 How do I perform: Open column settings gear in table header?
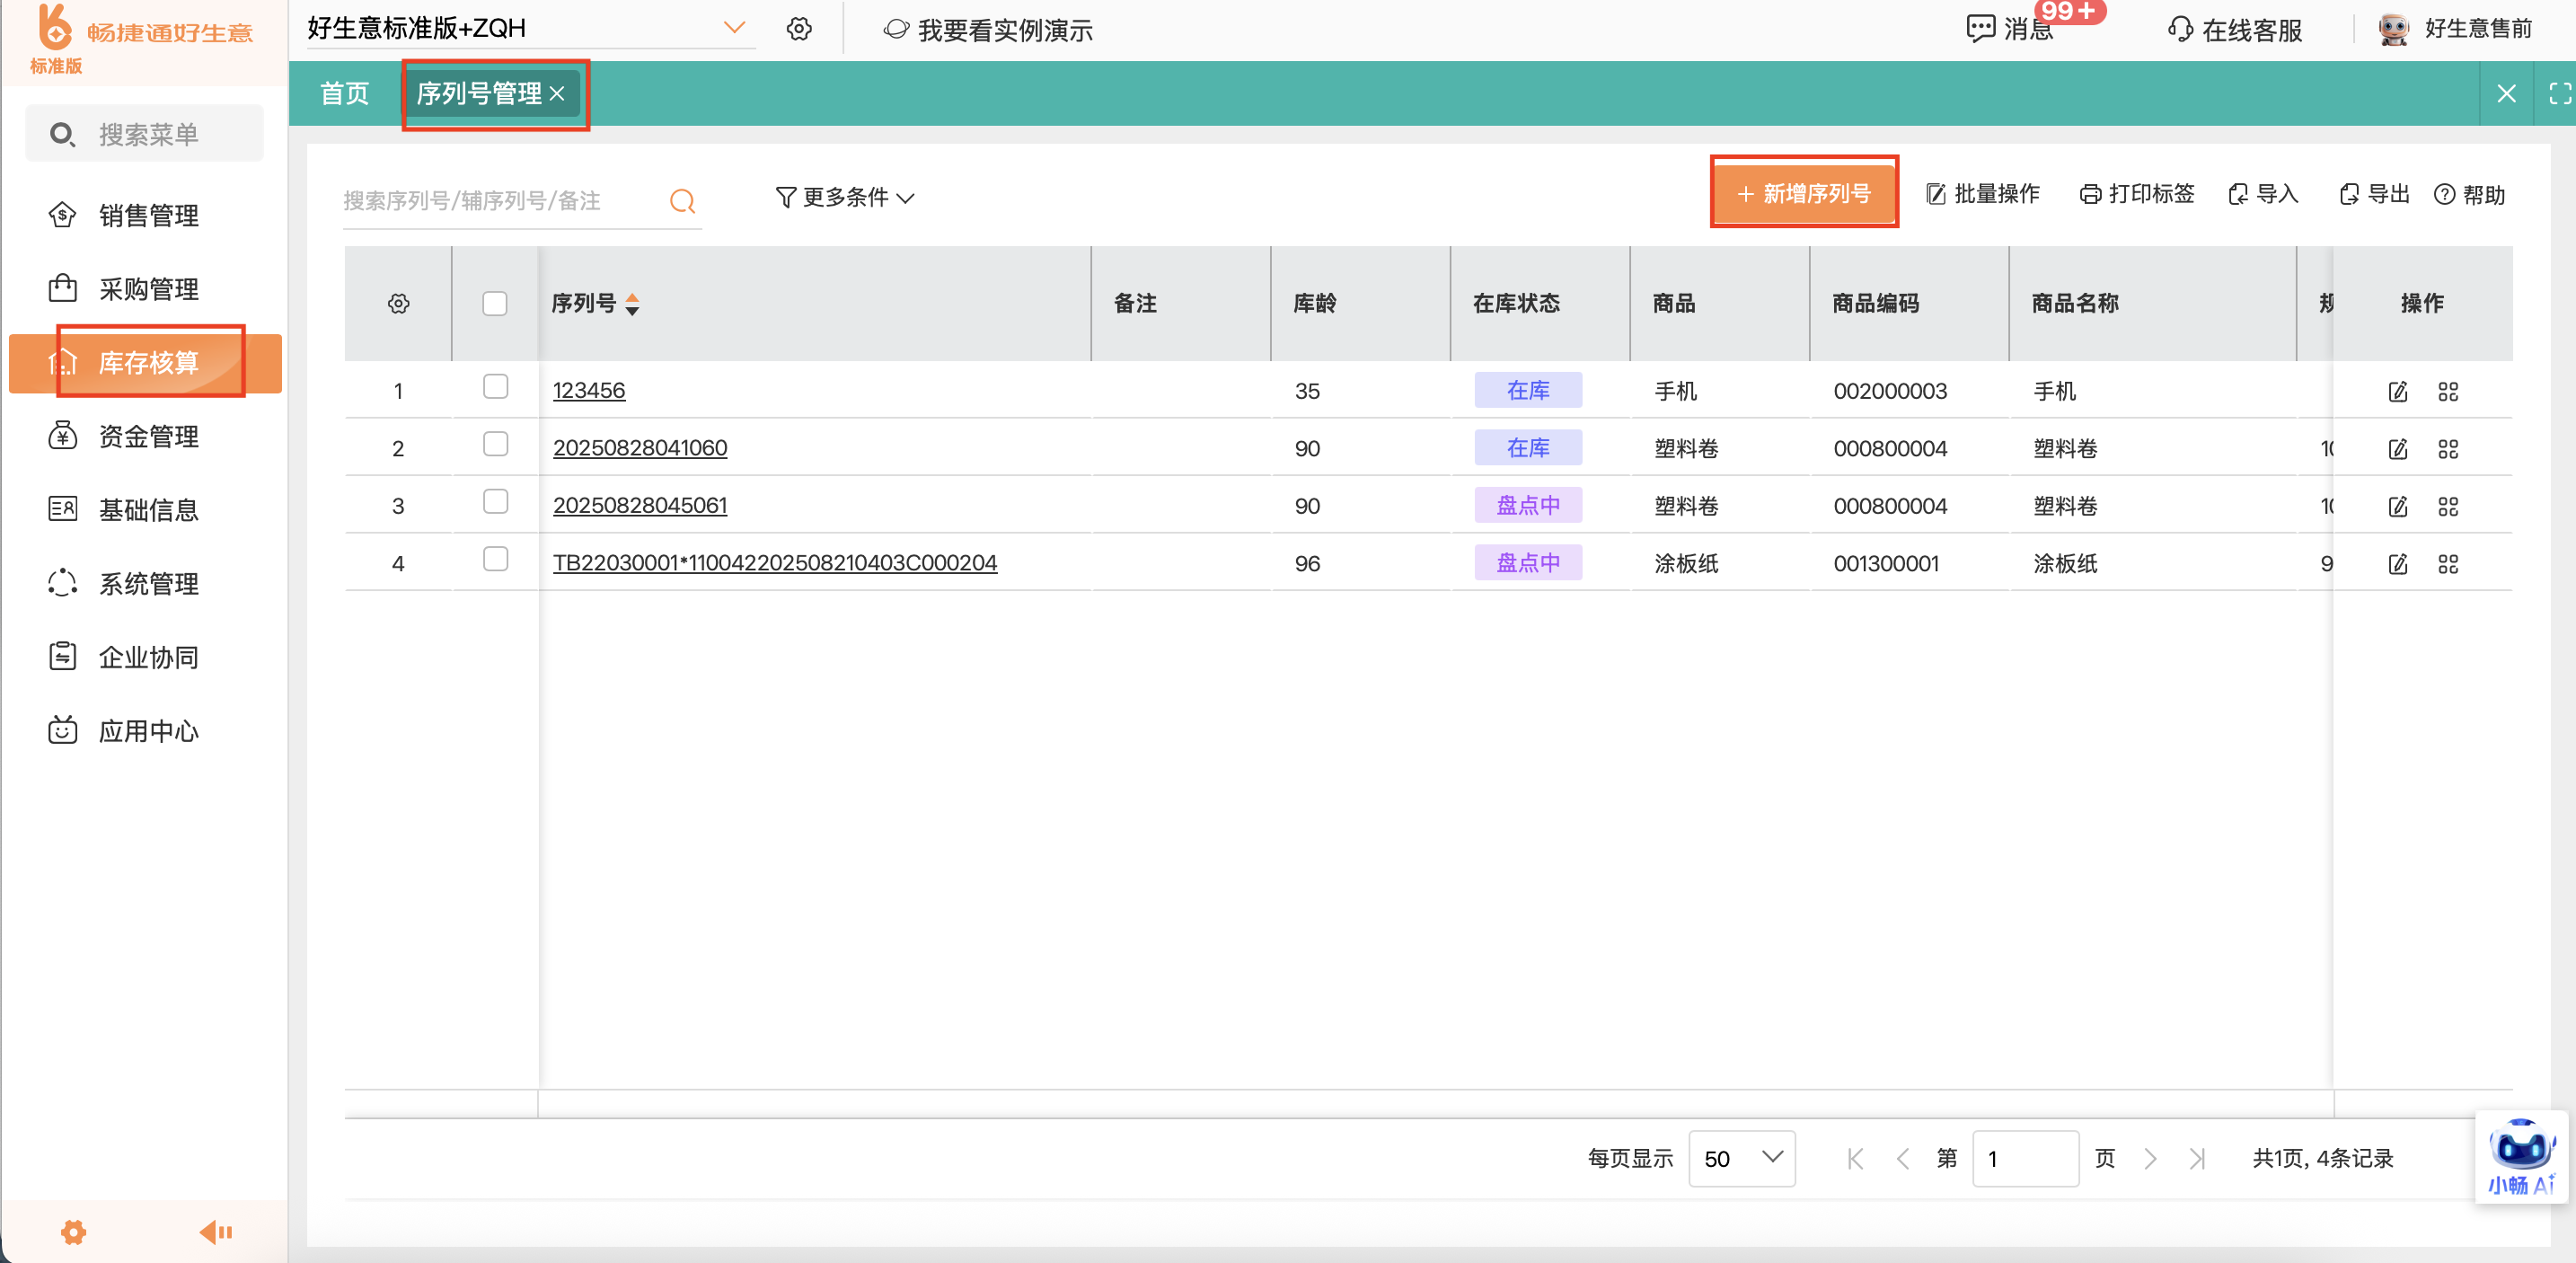click(398, 303)
